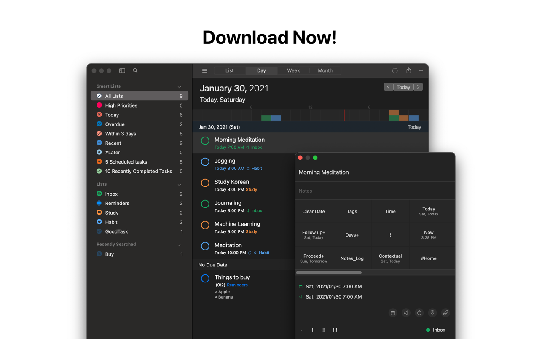Screen dimensions: 542x339
Task: Collapse the Recently Searched section
Action: coord(180,245)
